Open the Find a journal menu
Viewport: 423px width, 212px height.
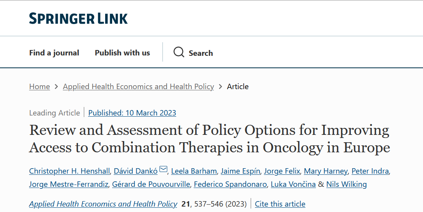click(54, 53)
